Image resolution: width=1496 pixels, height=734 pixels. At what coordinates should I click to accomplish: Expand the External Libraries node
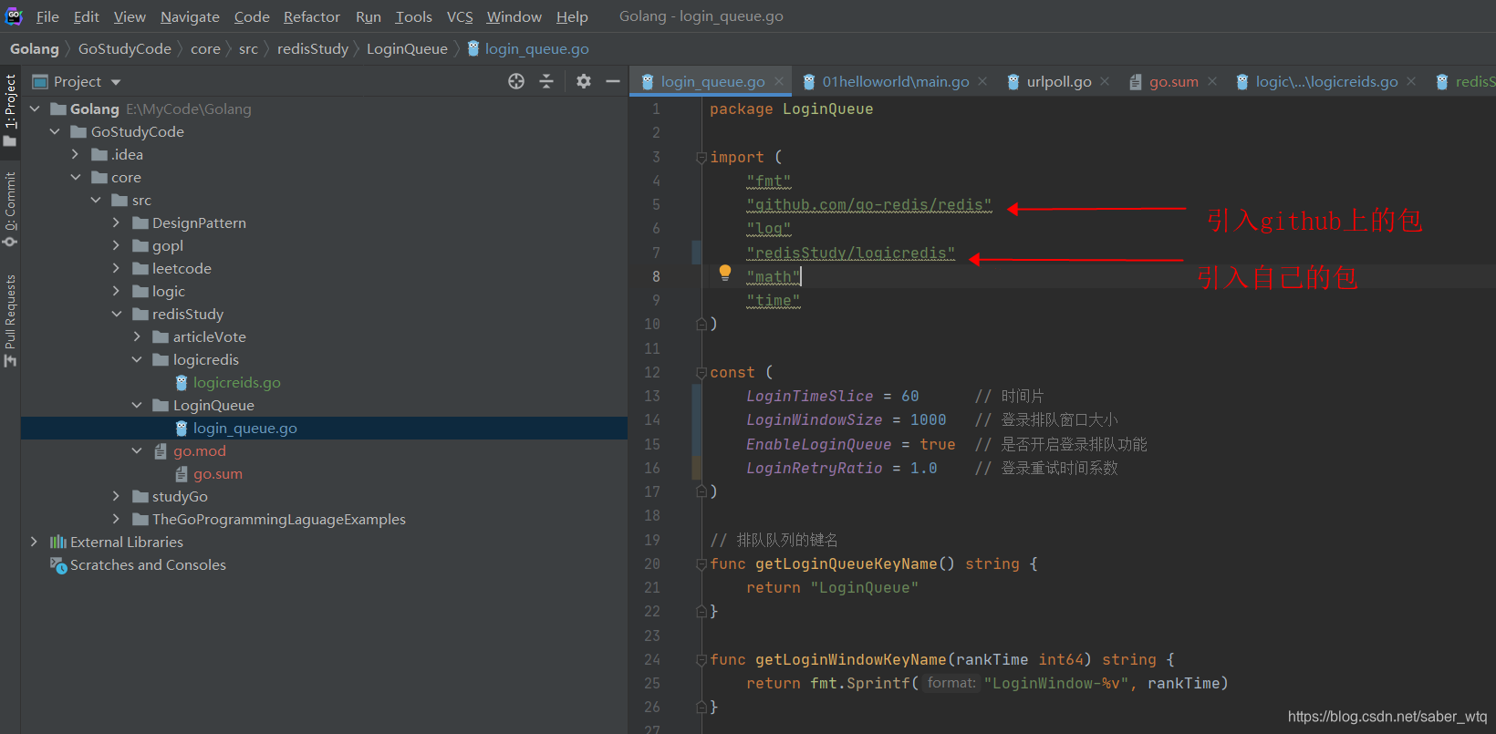(x=35, y=542)
